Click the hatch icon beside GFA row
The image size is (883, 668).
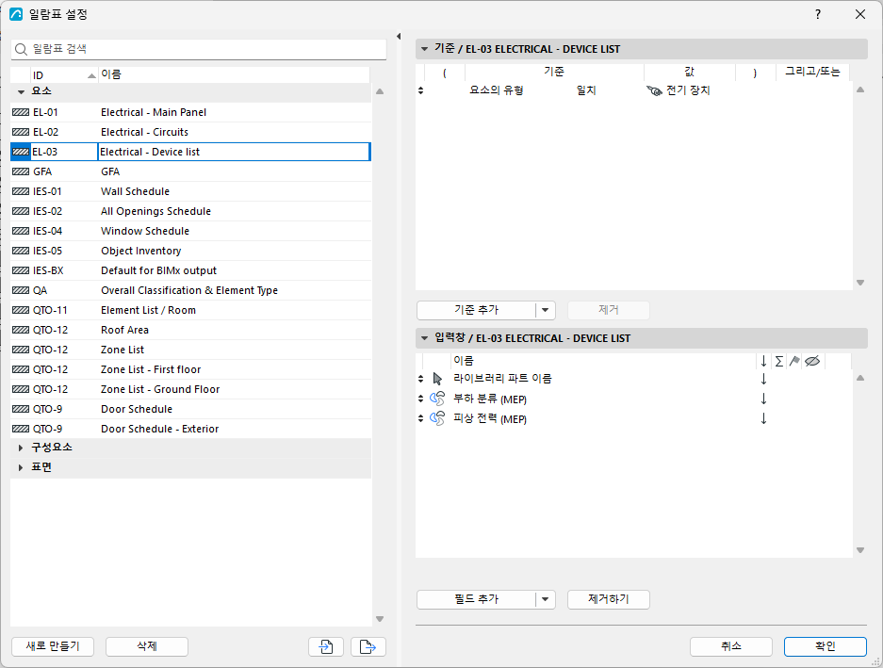21,171
